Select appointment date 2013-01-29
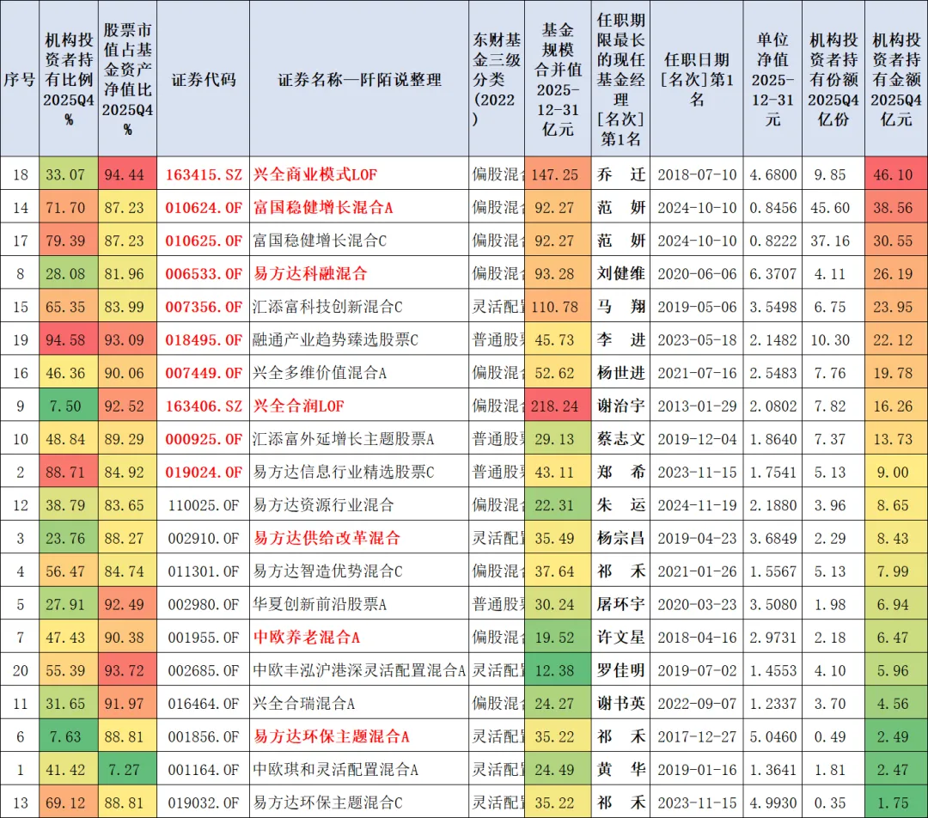Viewport: 928px width, 818px height. click(x=697, y=406)
